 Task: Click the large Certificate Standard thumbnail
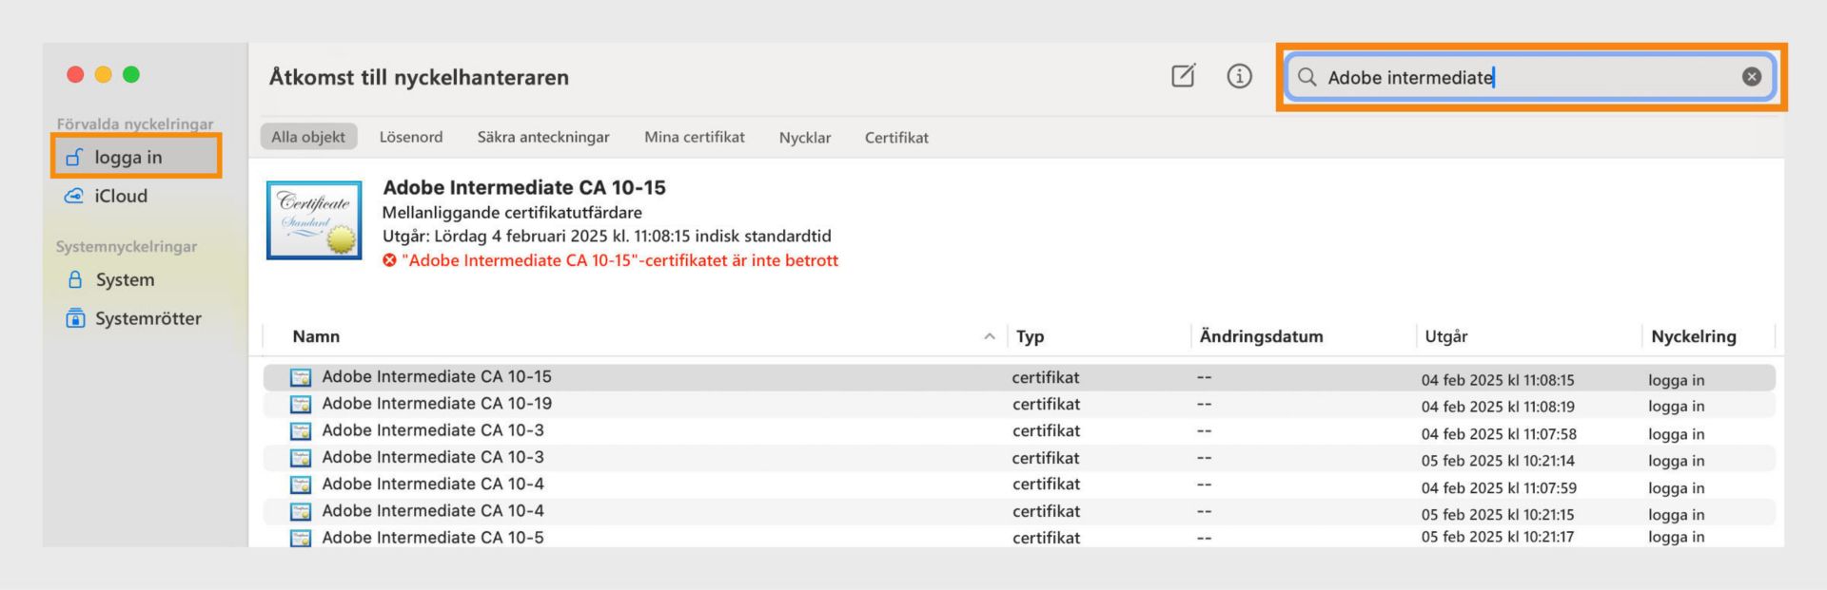click(x=314, y=220)
